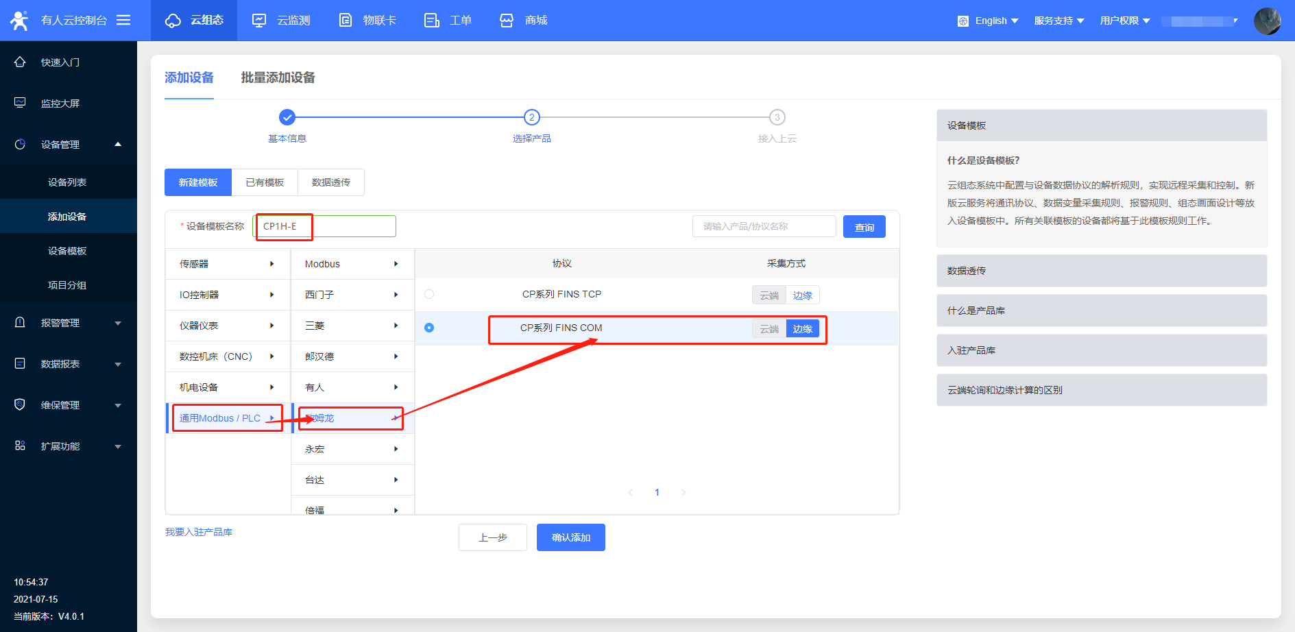Select the CP系列 FINS TCP radio button
This screenshot has width=1295, height=632.
(x=429, y=294)
